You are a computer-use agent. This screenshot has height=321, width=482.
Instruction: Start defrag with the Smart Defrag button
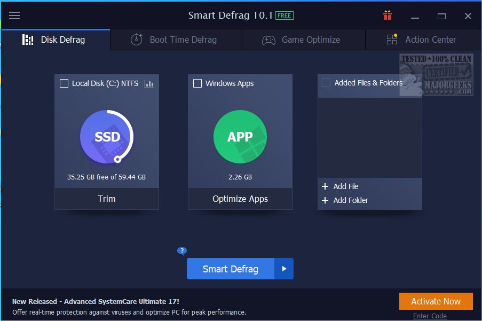(230, 269)
